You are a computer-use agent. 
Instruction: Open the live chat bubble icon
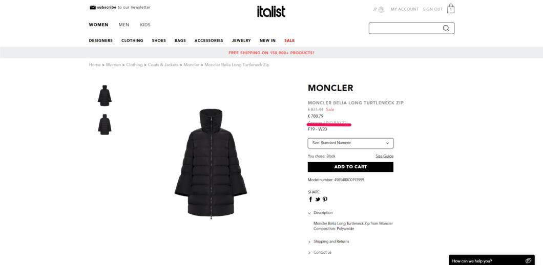click(528, 261)
